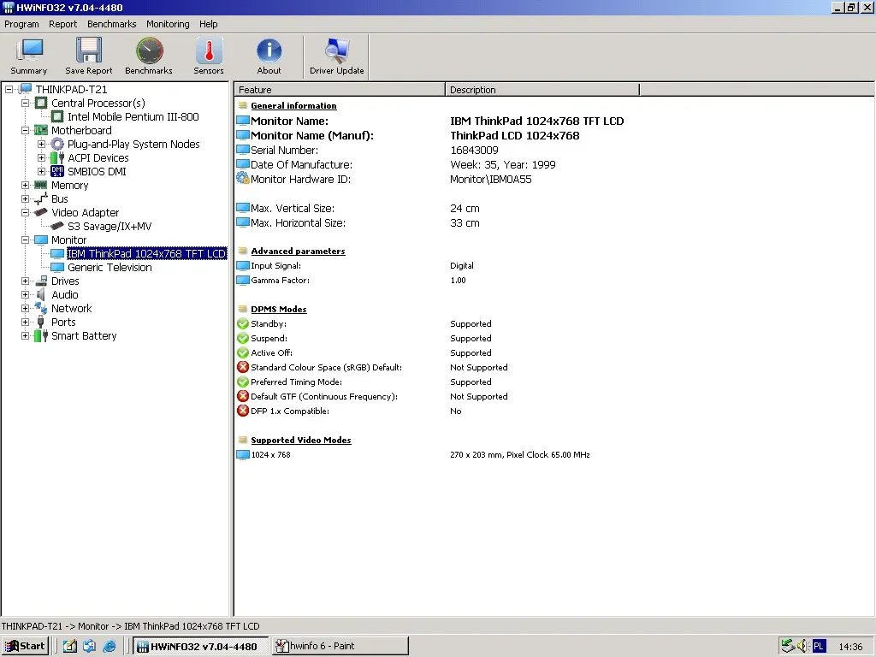This screenshot has height=657, width=876.
Task: Select Intel Mobile Pentium III-800 tree item
Action: click(x=133, y=116)
